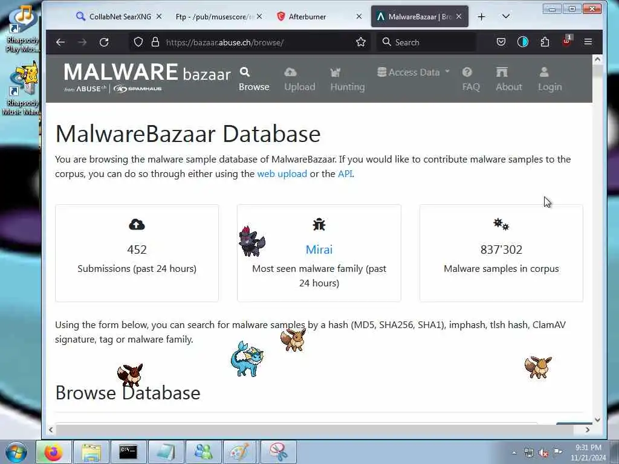Open the Login navigation item
619x464 pixels.
pos(549,79)
